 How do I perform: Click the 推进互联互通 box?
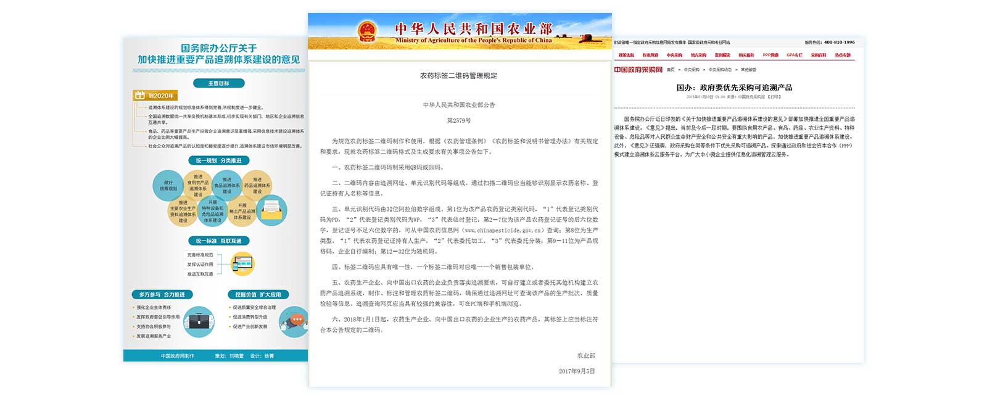tap(200, 274)
